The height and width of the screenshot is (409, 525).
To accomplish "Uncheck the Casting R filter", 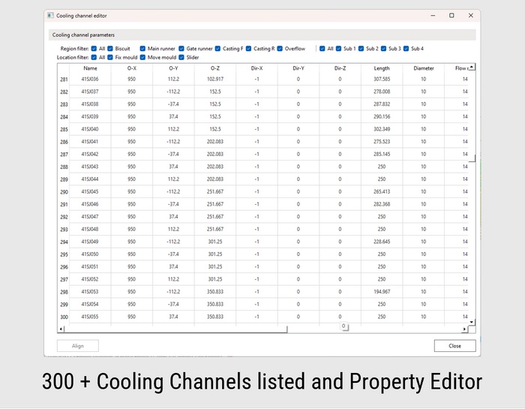I will (x=248, y=49).
